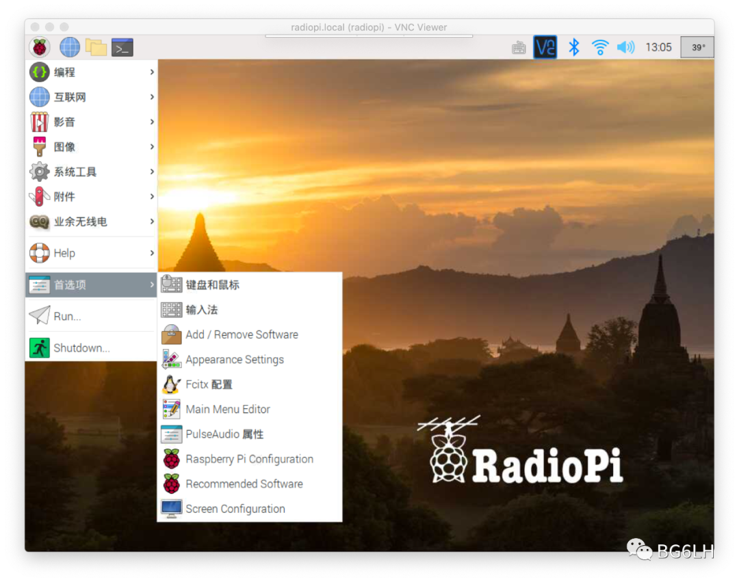Image resolution: width=739 pixels, height=582 pixels.
Task: Click the 附件 pocket knife icon
Action: (40, 196)
